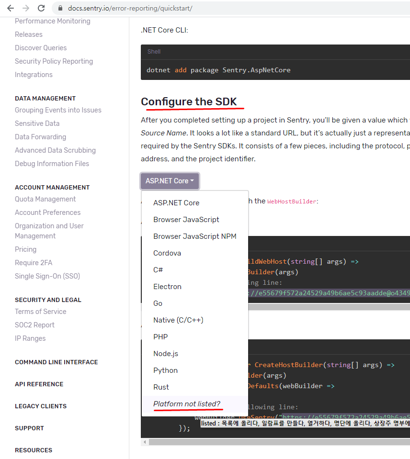Open Single Sign-On (SSO) link
The image size is (410, 459).
pyautogui.click(x=47, y=276)
